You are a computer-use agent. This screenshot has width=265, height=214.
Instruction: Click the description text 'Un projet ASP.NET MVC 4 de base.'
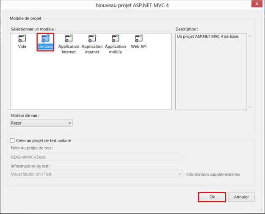coord(208,36)
